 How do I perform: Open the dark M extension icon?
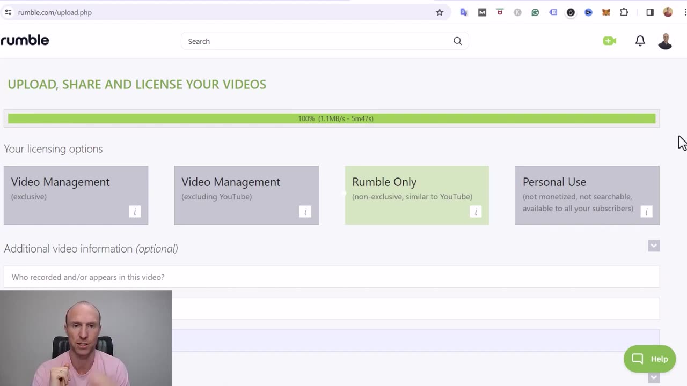tap(482, 12)
